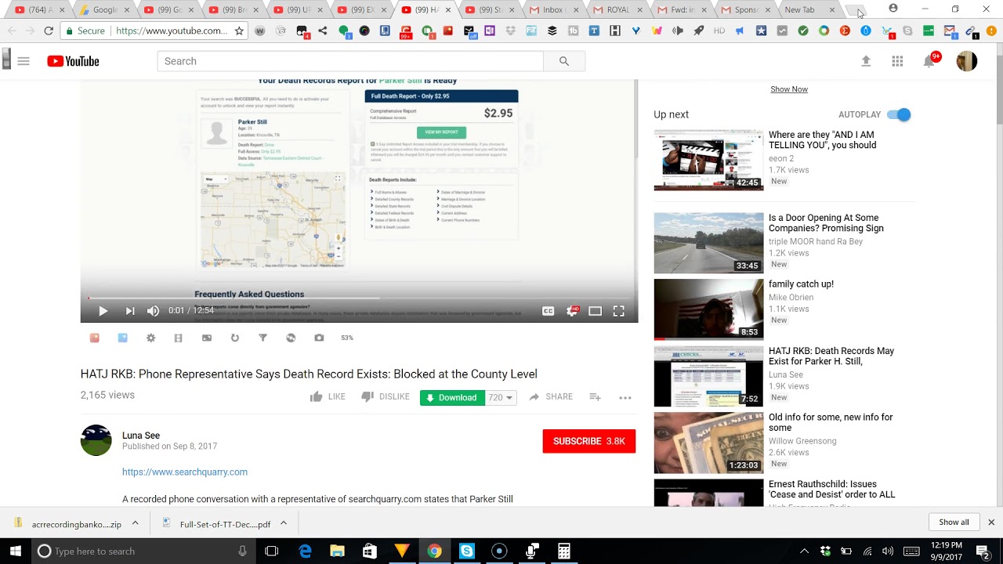
Task: Open video quality settings gear
Action: point(573,311)
